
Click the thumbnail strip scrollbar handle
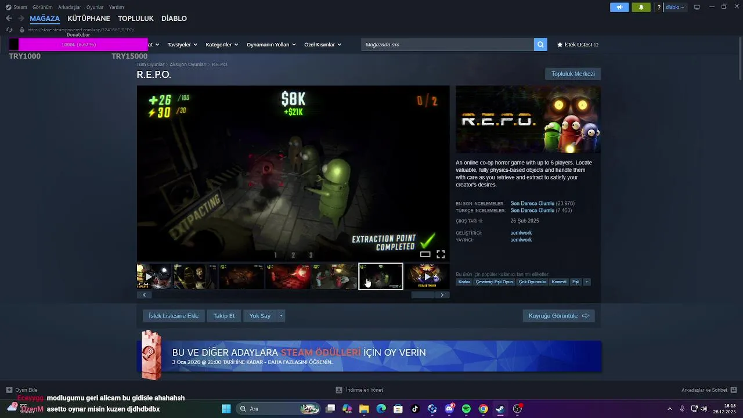(x=423, y=295)
